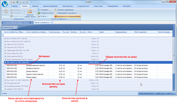
Task: Click the KONSTANTIN-PC\STP status bar entry
Action: (146, 94)
